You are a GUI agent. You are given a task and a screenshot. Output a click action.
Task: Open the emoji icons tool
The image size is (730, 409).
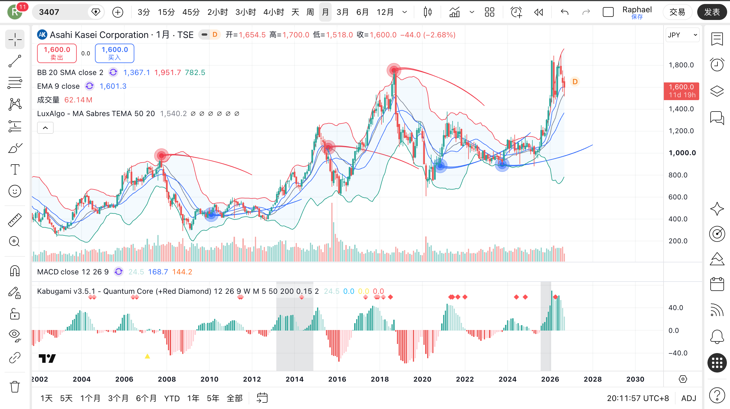tap(15, 191)
